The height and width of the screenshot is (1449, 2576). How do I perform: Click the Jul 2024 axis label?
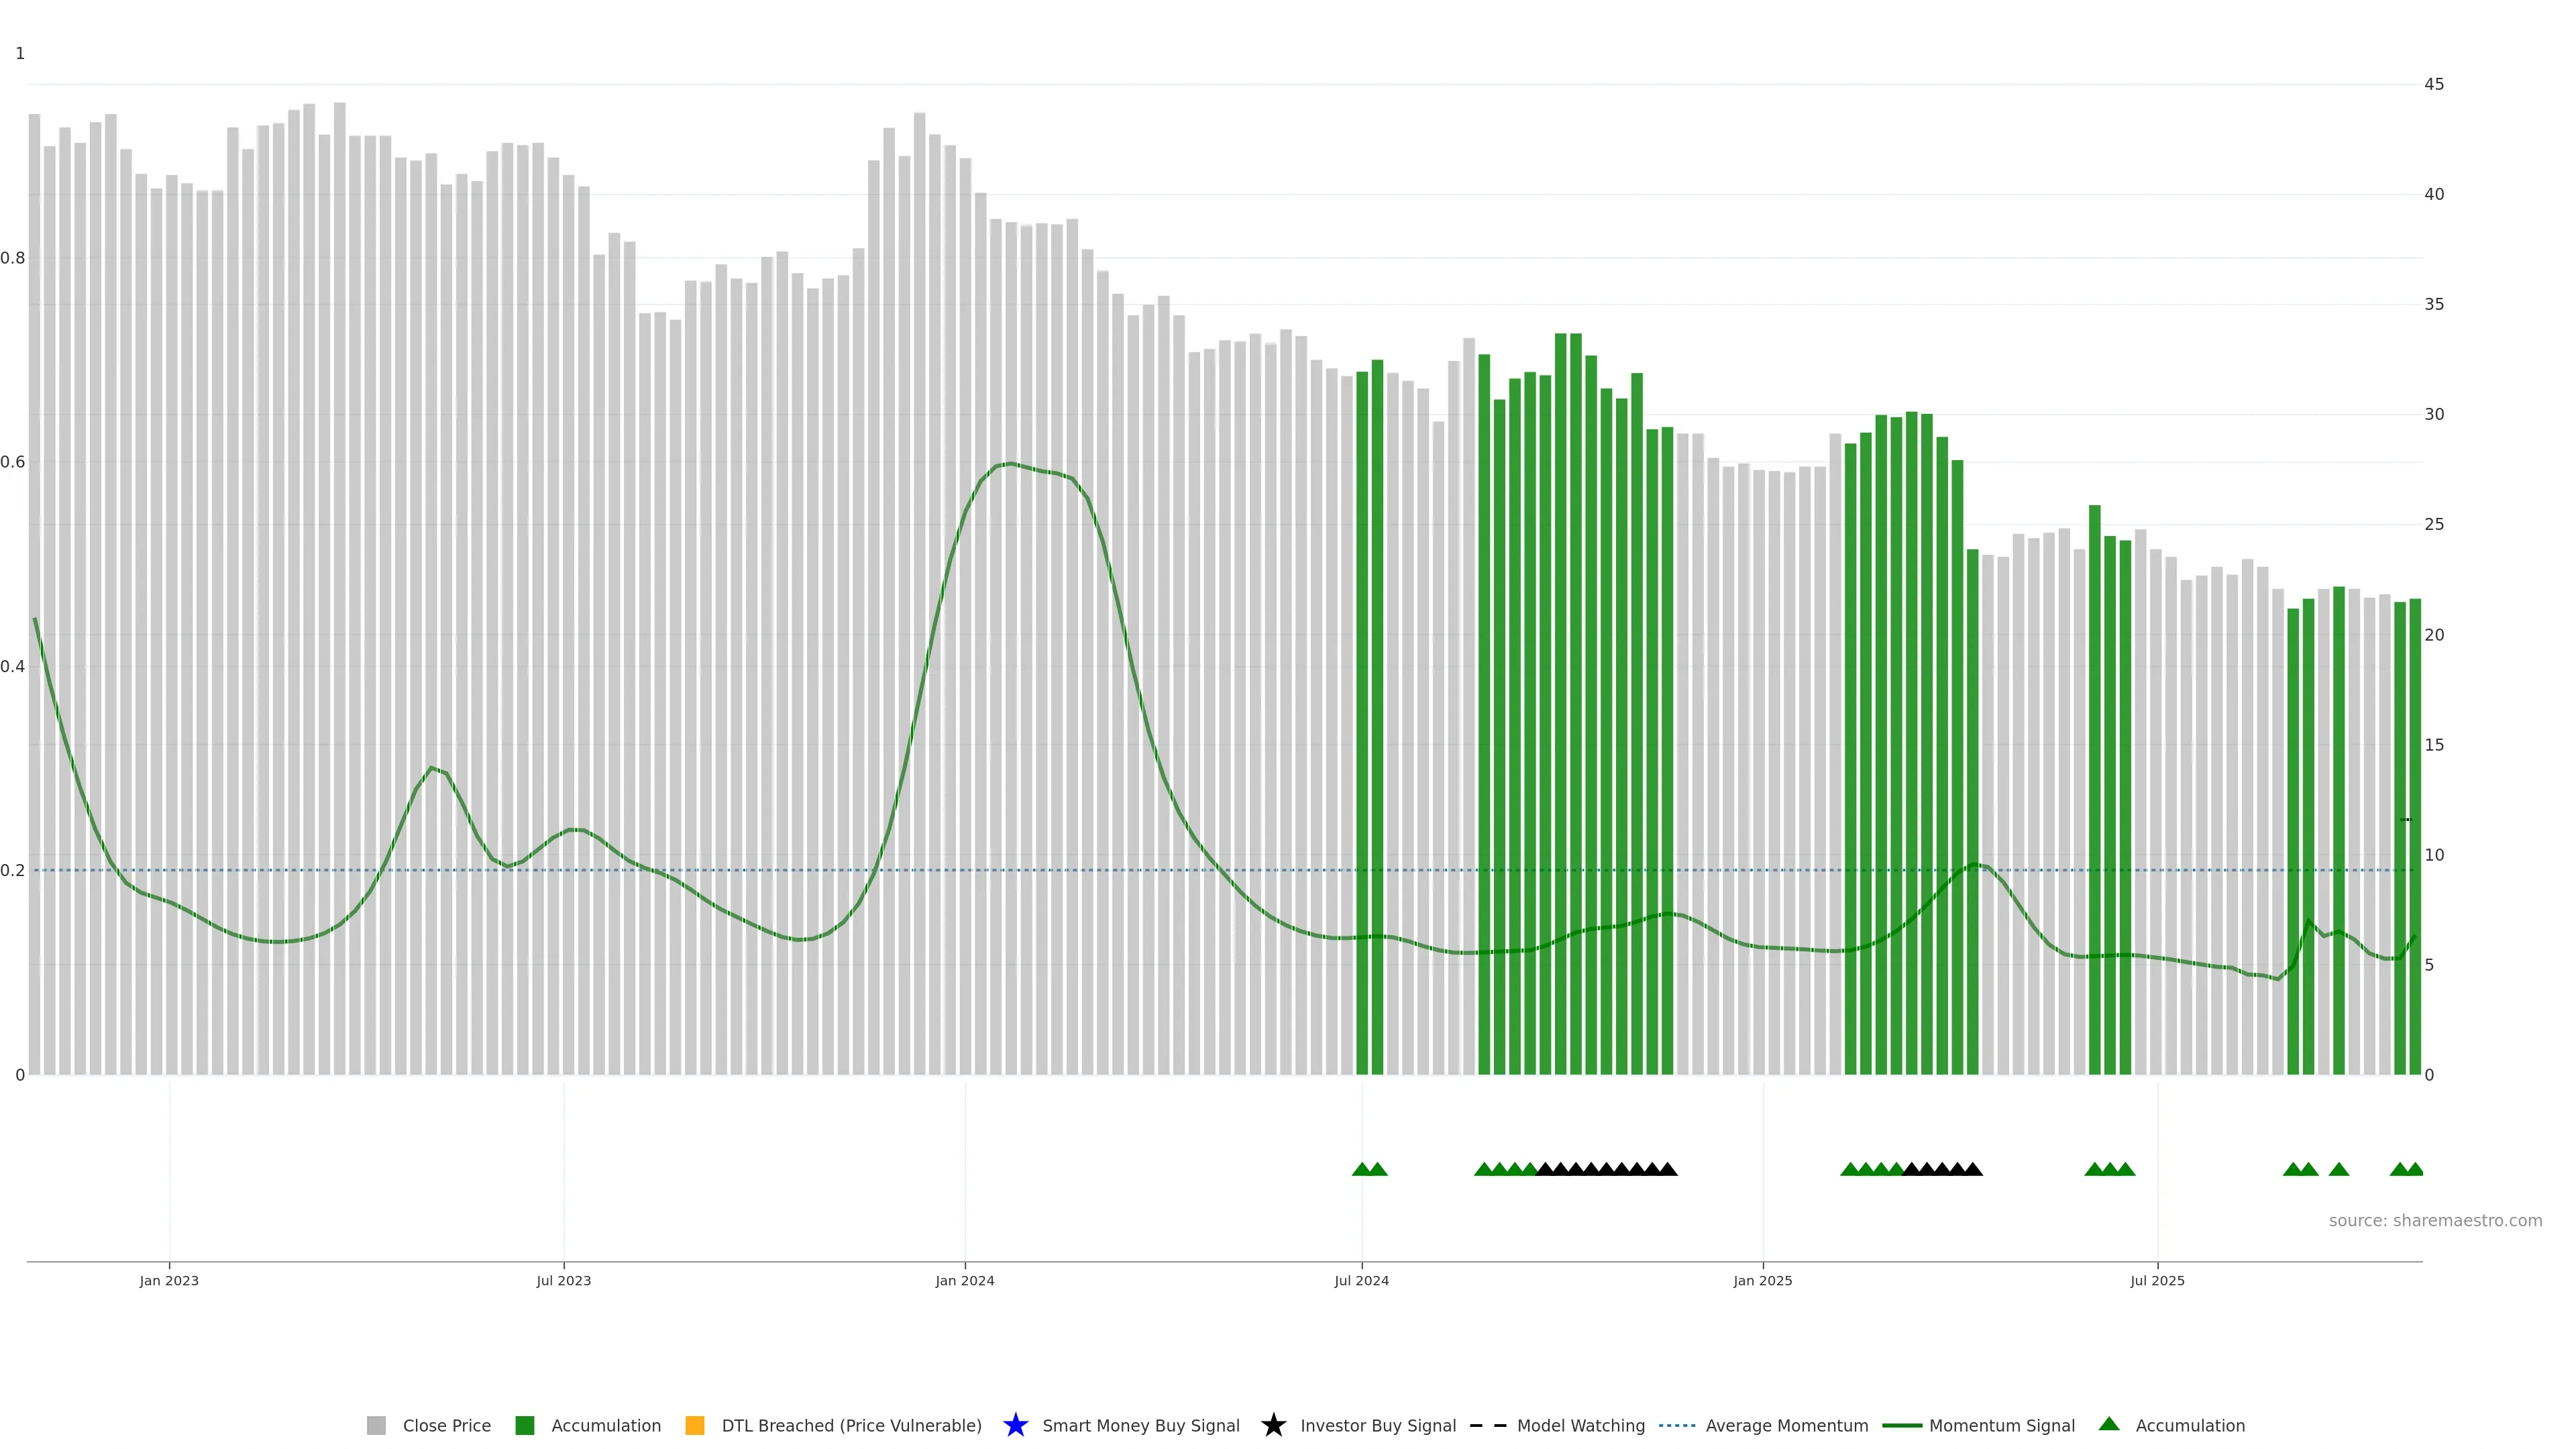click(1361, 1281)
